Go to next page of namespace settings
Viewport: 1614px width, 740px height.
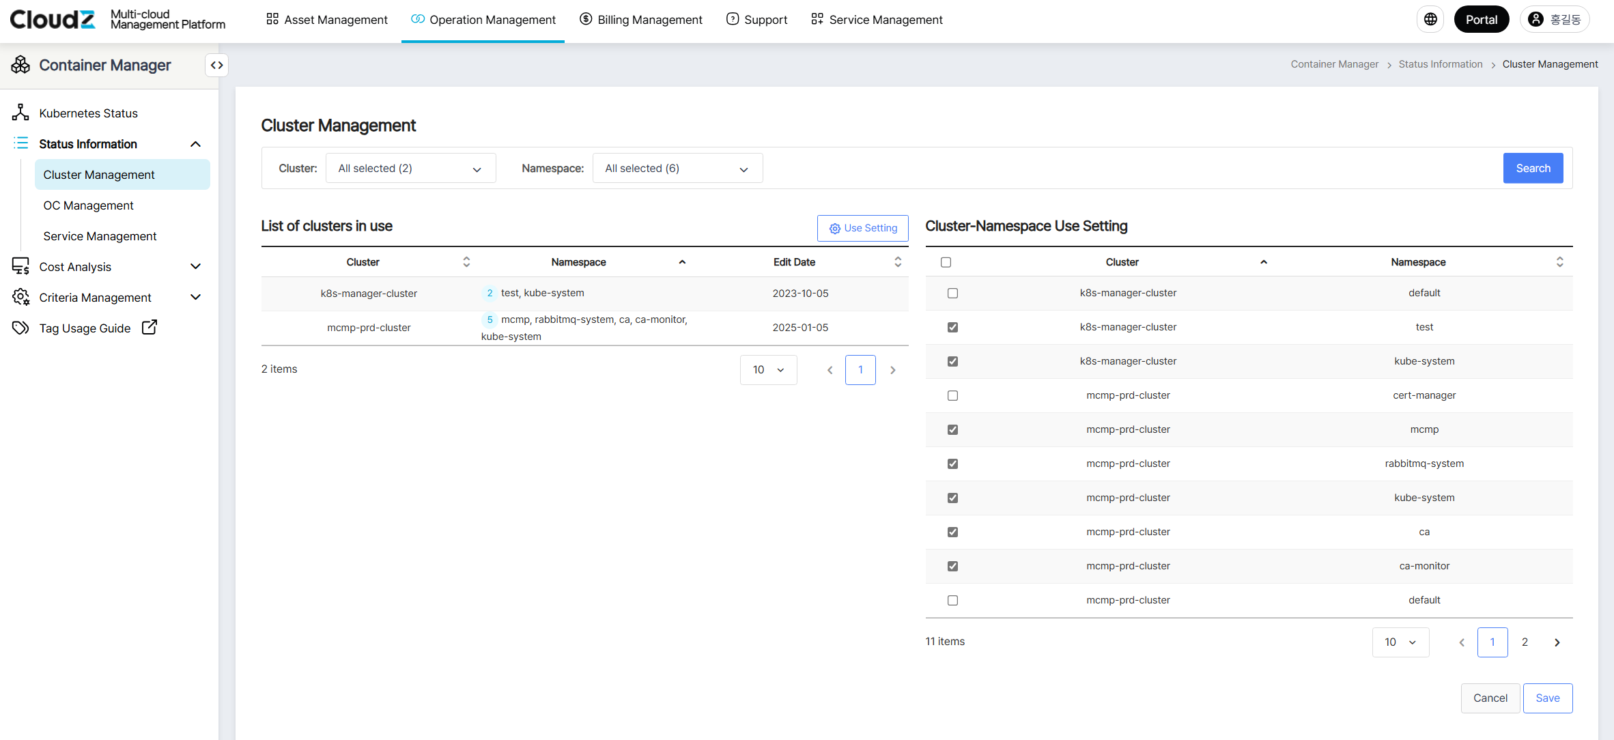click(1557, 642)
